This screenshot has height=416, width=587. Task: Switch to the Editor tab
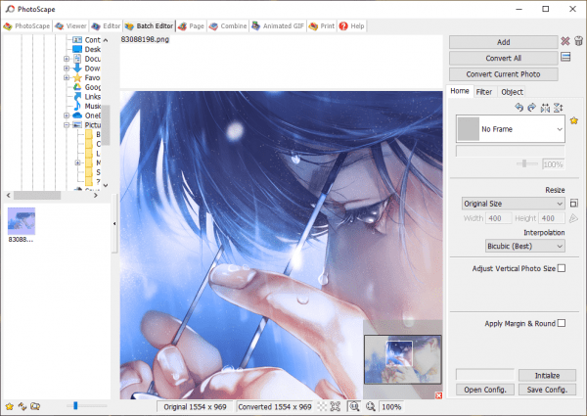(106, 25)
